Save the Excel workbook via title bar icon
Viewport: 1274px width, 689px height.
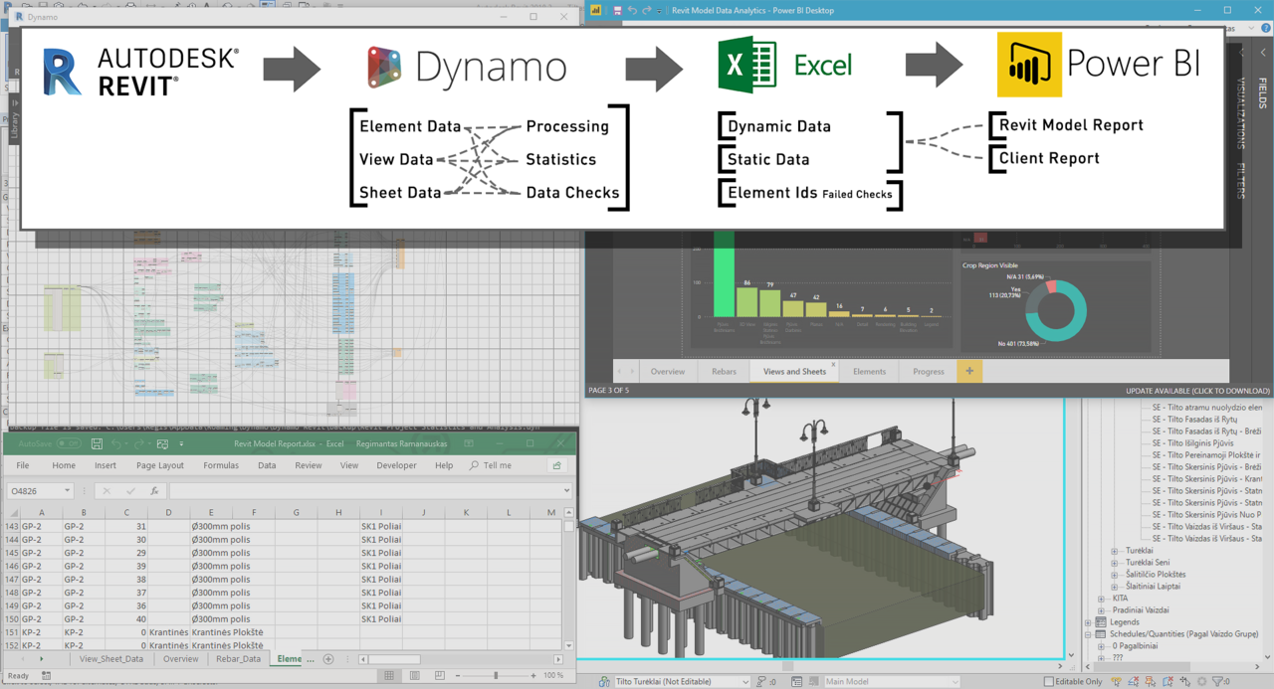pos(97,443)
